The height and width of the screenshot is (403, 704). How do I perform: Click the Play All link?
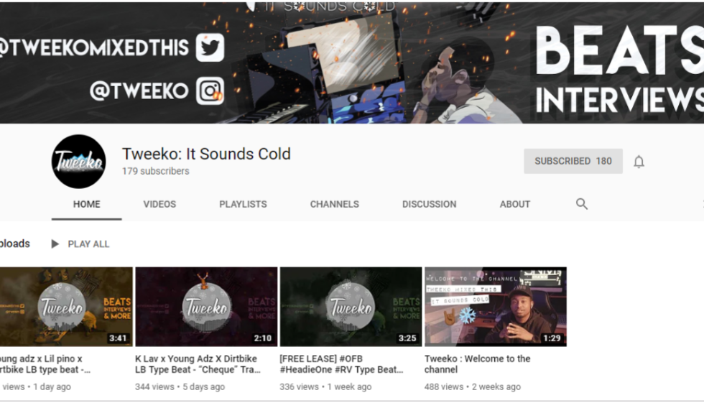[x=88, y=244]
